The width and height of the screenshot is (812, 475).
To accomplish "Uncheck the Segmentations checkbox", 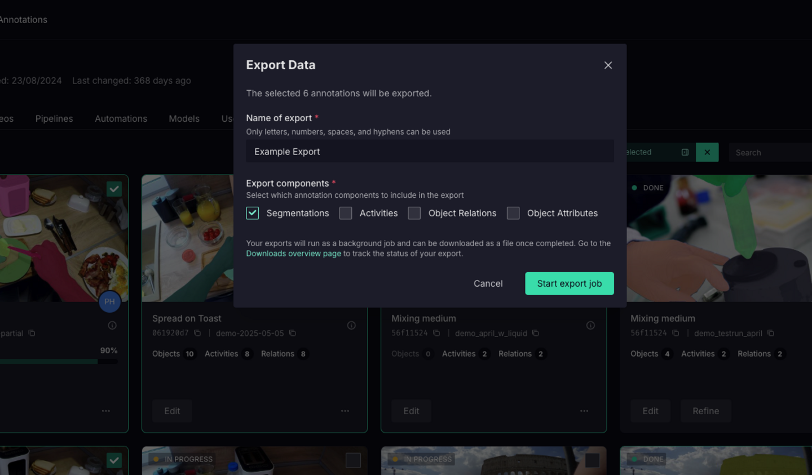I will (x=253, y=213).
